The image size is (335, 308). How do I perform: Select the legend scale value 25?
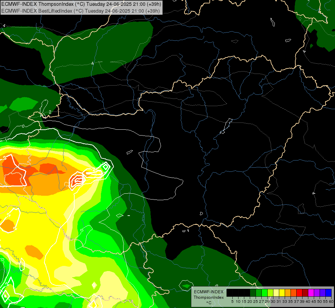(x=256, y=301)
